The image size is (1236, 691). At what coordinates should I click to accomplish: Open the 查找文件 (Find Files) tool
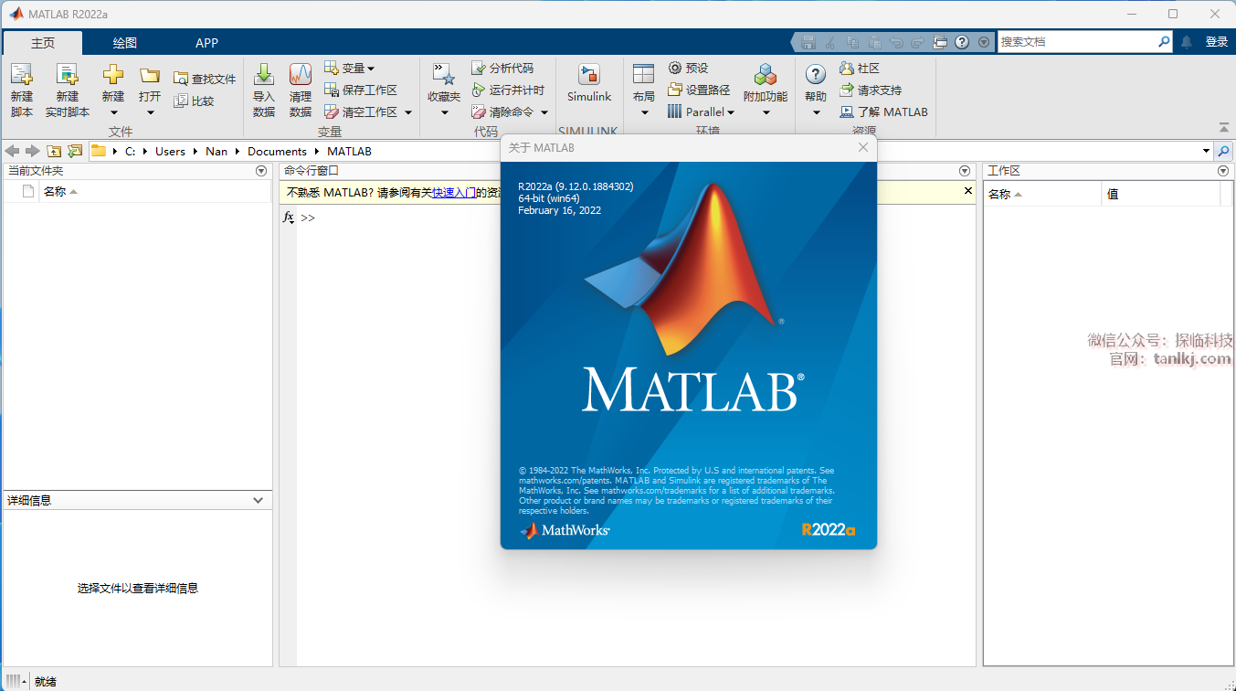pyautogui.click(x=205, y=79)
